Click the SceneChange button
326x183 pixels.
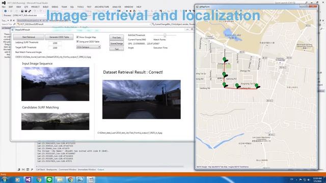(x=117, y=43)
